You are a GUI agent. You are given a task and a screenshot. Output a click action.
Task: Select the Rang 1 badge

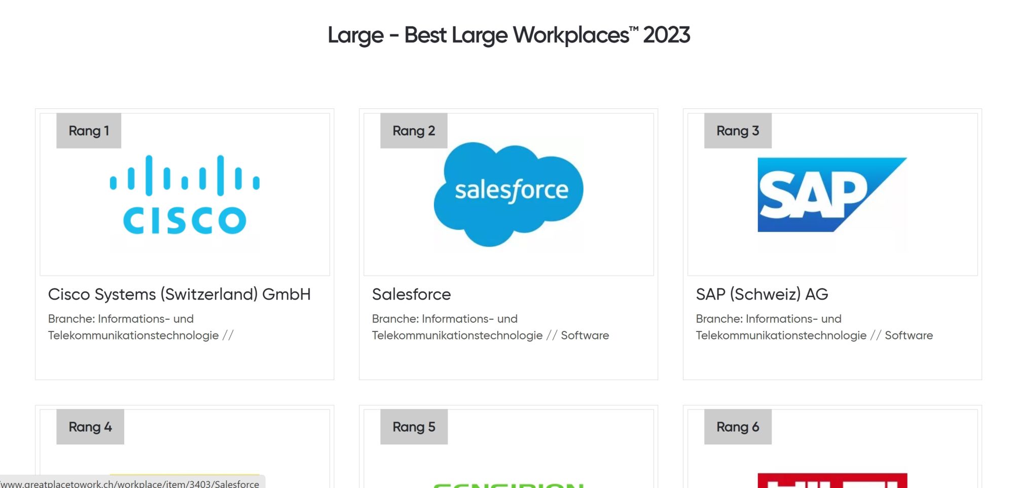click(89, 131)
